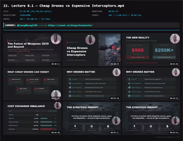Screen dimensions: 183x141
Task: Click the video value 'AVC / 2,260 kb/s / 30.00 fps'
Action: point(125,15)
